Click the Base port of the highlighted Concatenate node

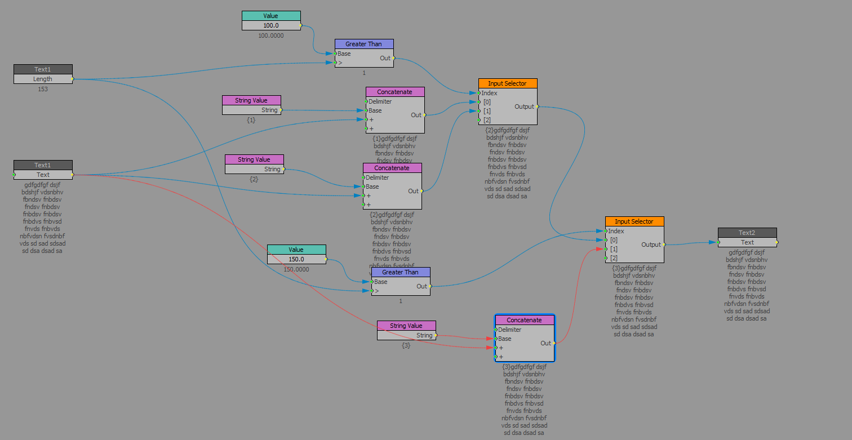click(496, 339)
